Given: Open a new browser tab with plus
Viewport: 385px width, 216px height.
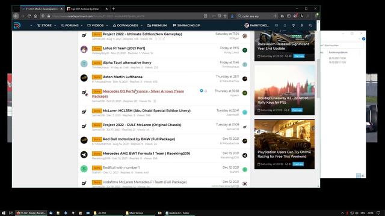Looking at the screenshot, I should pyautogui.click(x=114, y=9).
